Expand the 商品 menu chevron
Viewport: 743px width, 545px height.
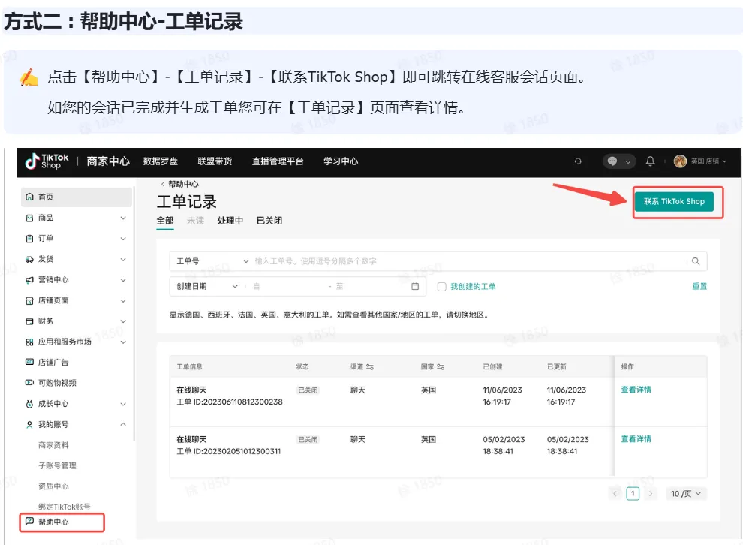coord(123,218)
